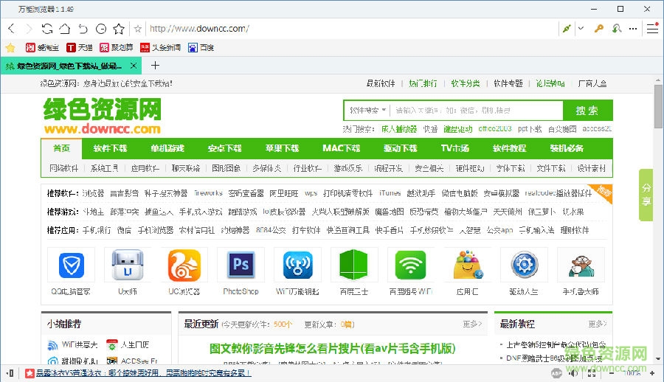Open the browser home page
The width and height of the screenshot is (664, 382).
tap(65, 28)
